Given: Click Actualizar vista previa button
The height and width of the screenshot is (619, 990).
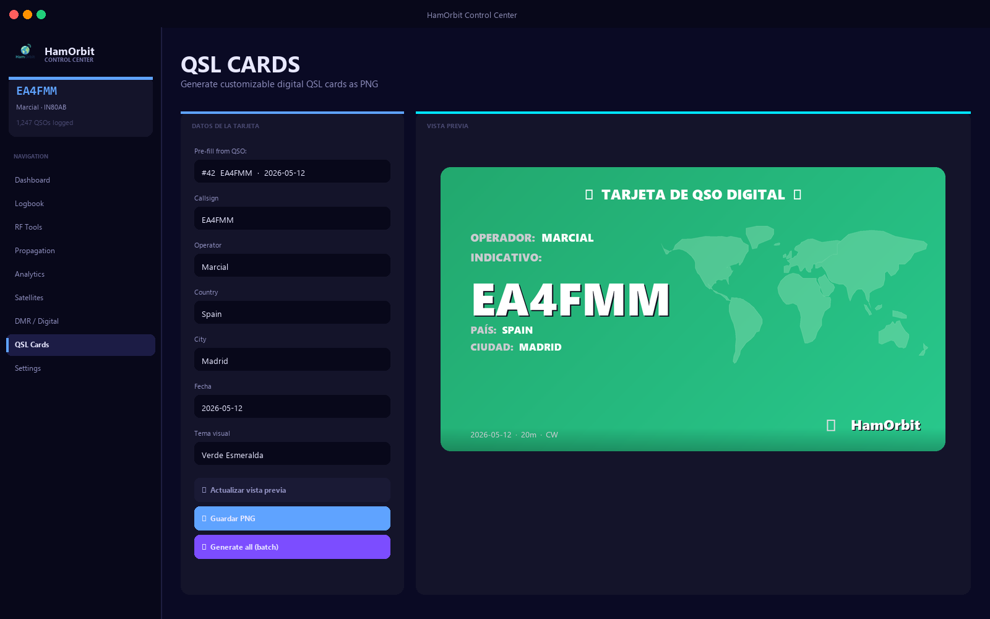Looking at the screenshot, I should tap(292, 490).
